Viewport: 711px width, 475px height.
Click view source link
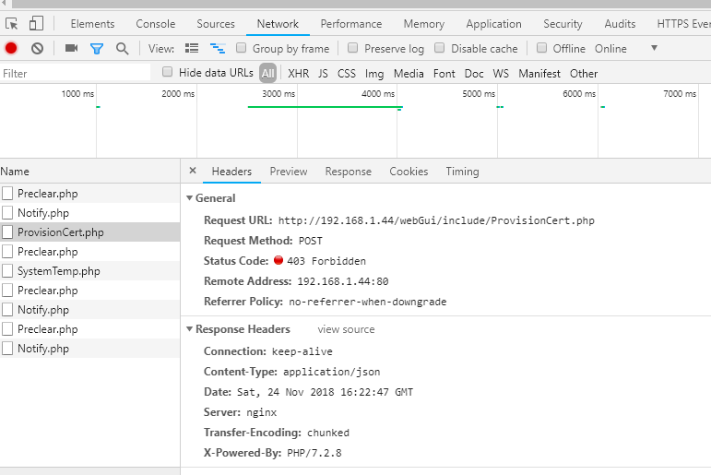coord(346,329)
